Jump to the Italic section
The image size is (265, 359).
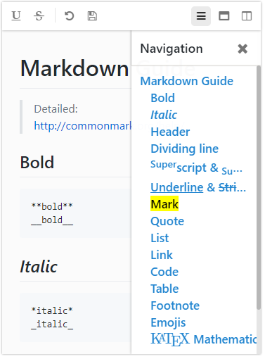click(164, 115)
